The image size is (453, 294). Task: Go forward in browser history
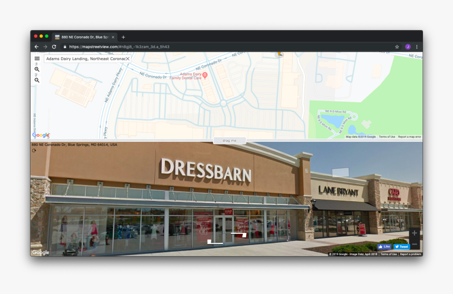[x=45, y=46]
